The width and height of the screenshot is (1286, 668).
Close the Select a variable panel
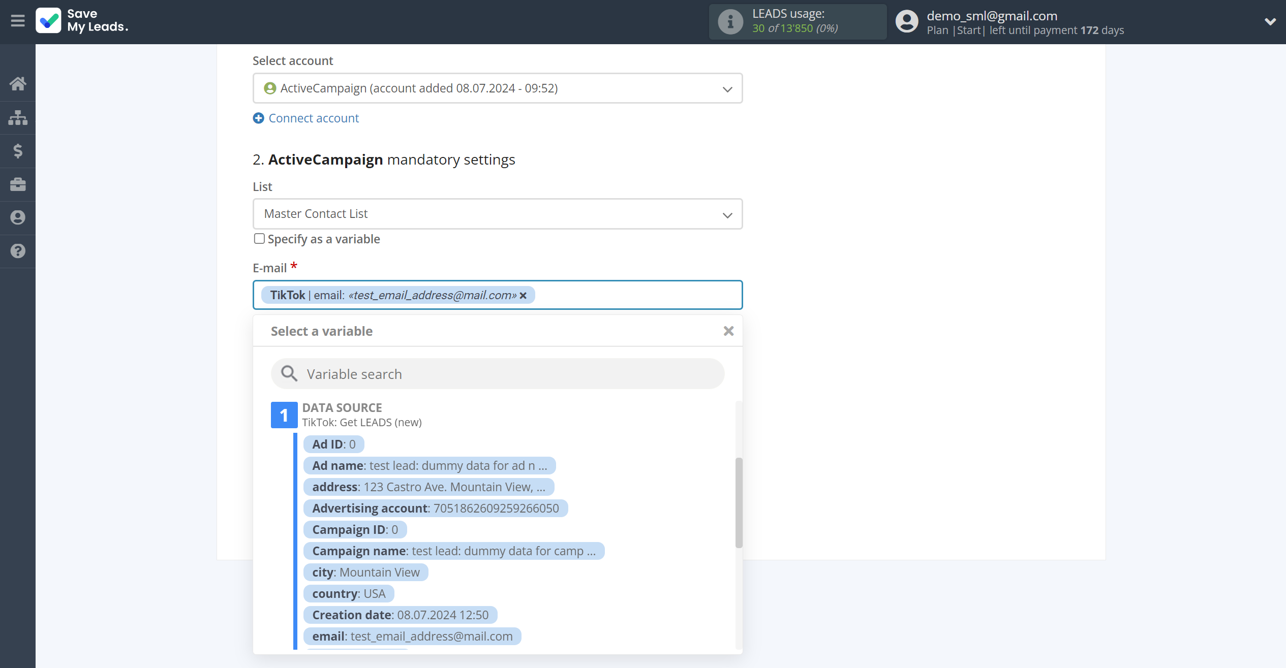[728, 331]
